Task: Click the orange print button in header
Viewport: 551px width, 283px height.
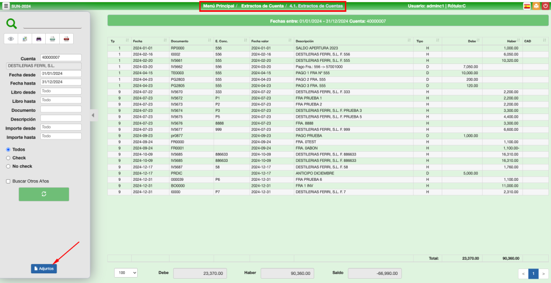Action: [536, 6]
